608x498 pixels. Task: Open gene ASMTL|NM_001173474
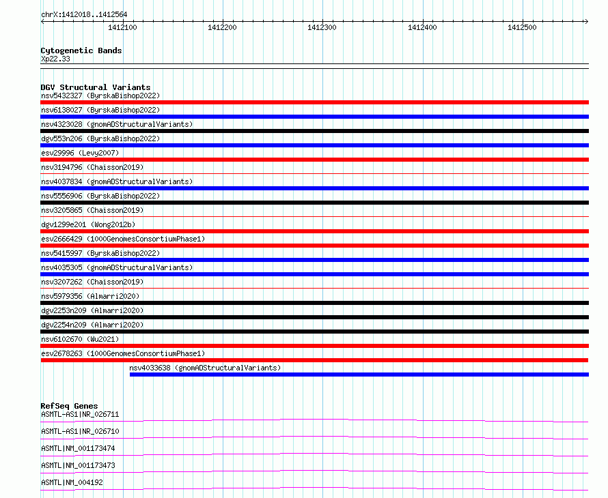78,448
